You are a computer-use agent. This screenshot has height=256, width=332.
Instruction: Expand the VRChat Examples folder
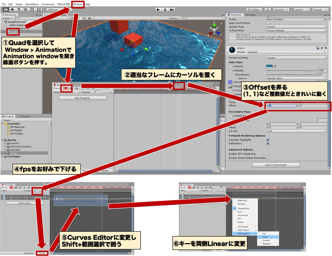click(5, 147)
